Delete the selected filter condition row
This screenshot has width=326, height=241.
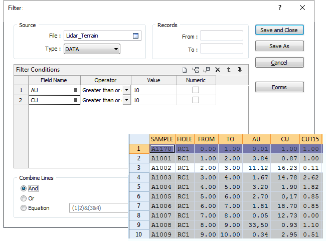click(218, 70)
